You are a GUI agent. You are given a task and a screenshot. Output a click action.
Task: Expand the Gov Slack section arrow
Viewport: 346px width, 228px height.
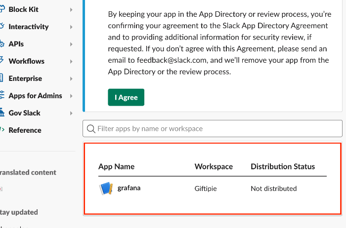click(x=71, y=113)
